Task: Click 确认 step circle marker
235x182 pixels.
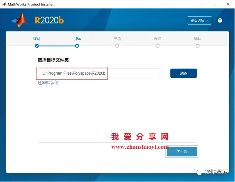Action: click(198, 46)
